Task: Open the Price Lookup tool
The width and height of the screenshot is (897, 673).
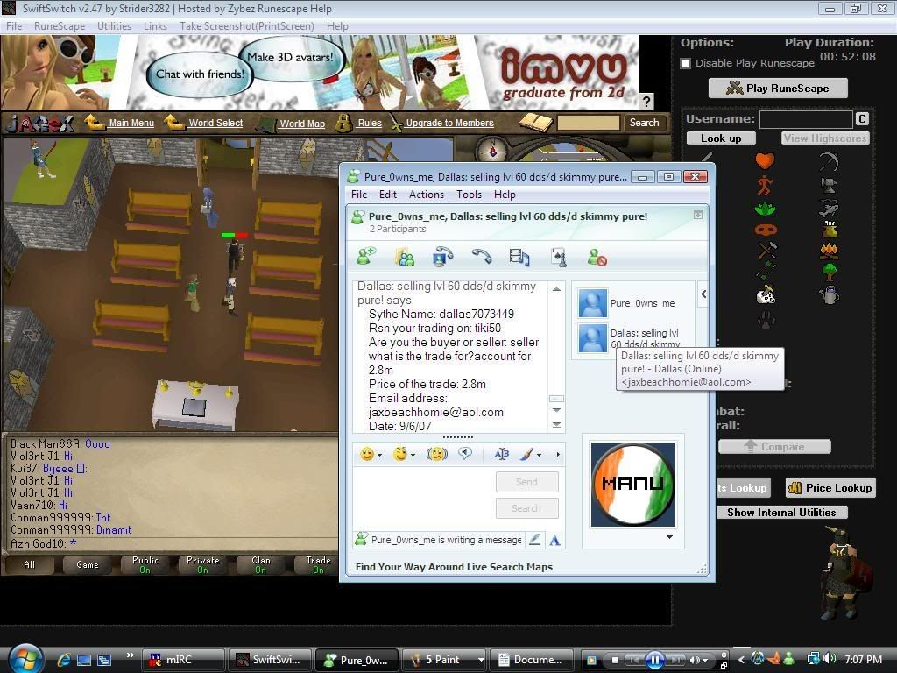Action: tap(830, 488)
